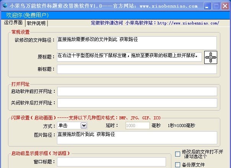Click the 常规设置 group label
The image size is (231, 168).
tap(21, 32)
